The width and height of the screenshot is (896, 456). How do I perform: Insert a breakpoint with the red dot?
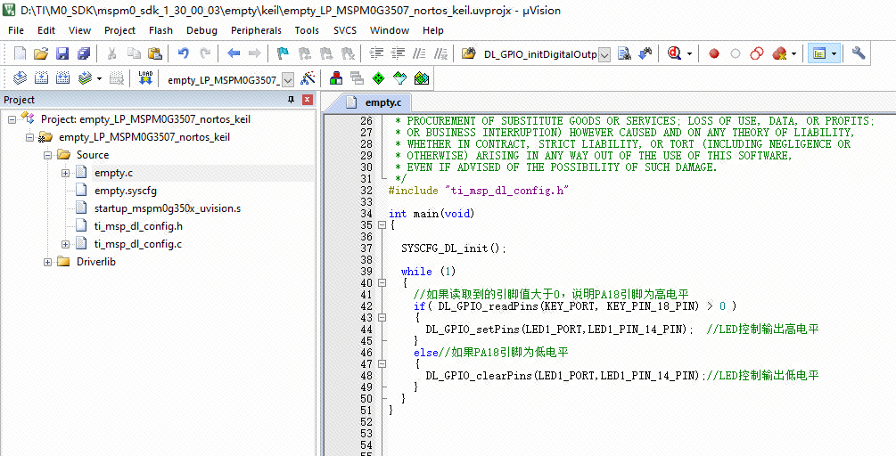[x=714, y=53]
